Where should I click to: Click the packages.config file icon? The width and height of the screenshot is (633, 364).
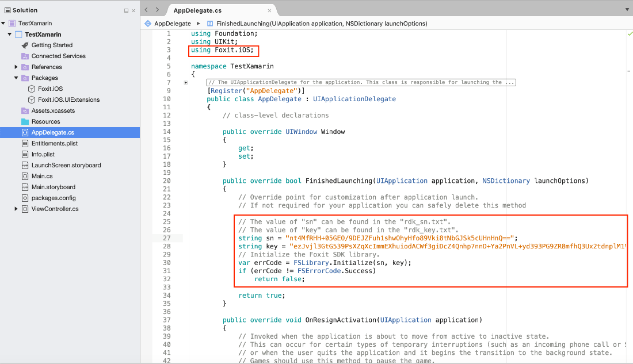25,198
